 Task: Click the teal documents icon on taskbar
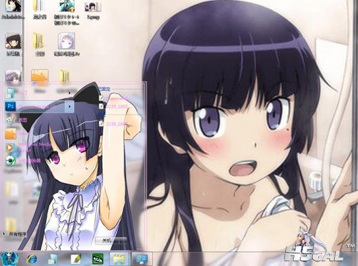click(x=54, y=259)
